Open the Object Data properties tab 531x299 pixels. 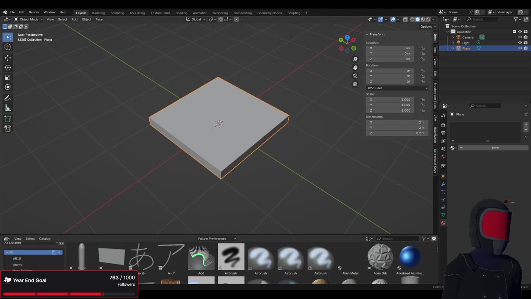click(x=443, y=215)
